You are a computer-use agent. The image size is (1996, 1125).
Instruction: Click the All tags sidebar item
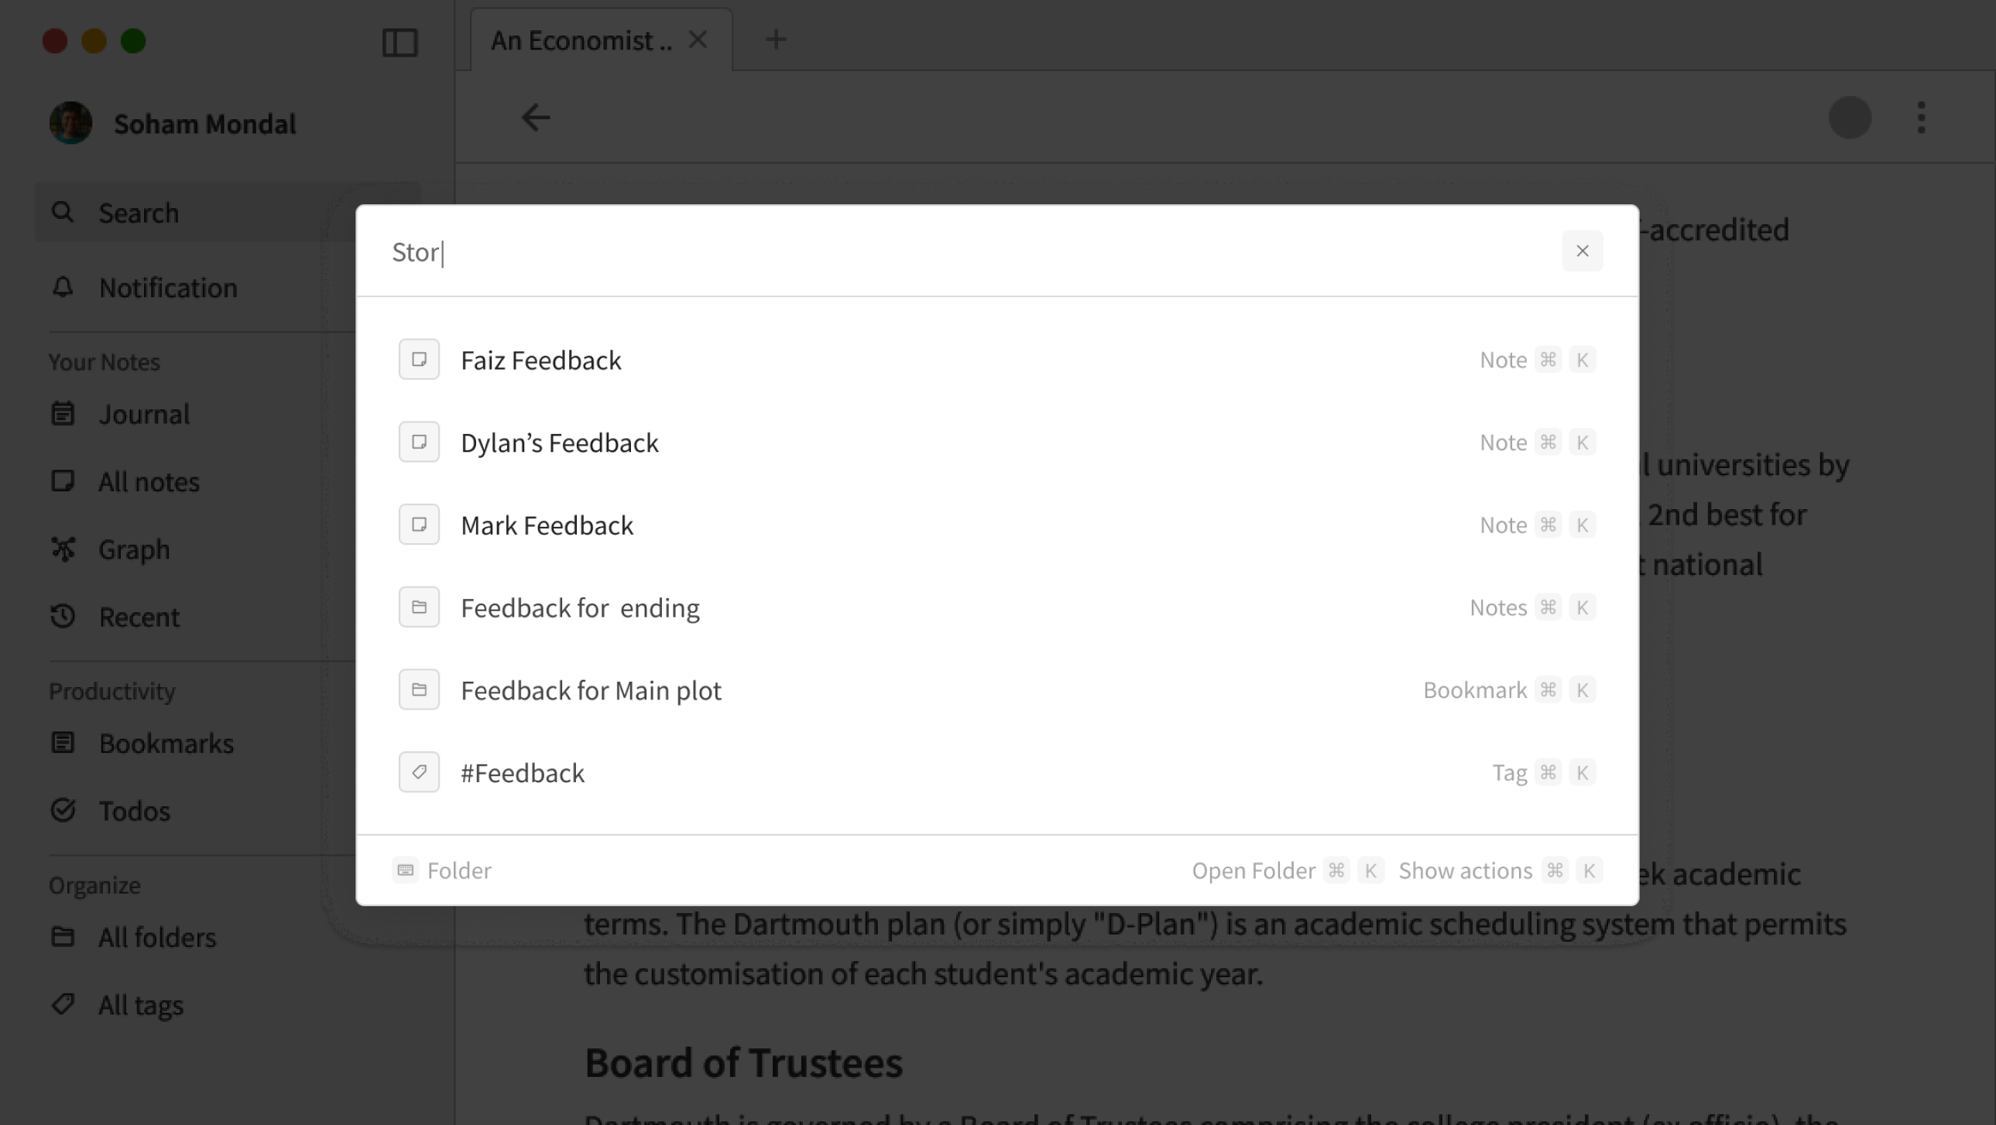coord(140,1005)
